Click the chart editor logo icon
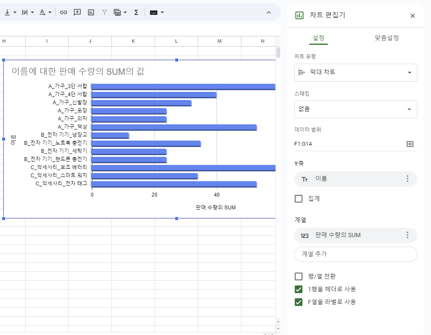 (x=299, y=15)
